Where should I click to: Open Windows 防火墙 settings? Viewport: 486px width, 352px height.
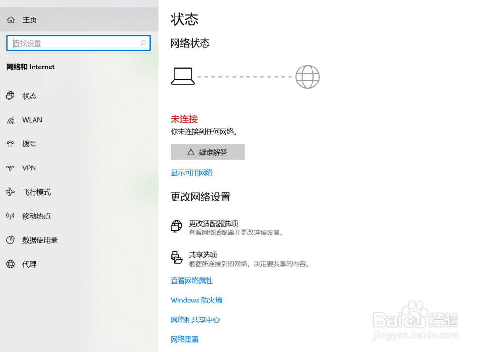[196, 300]
